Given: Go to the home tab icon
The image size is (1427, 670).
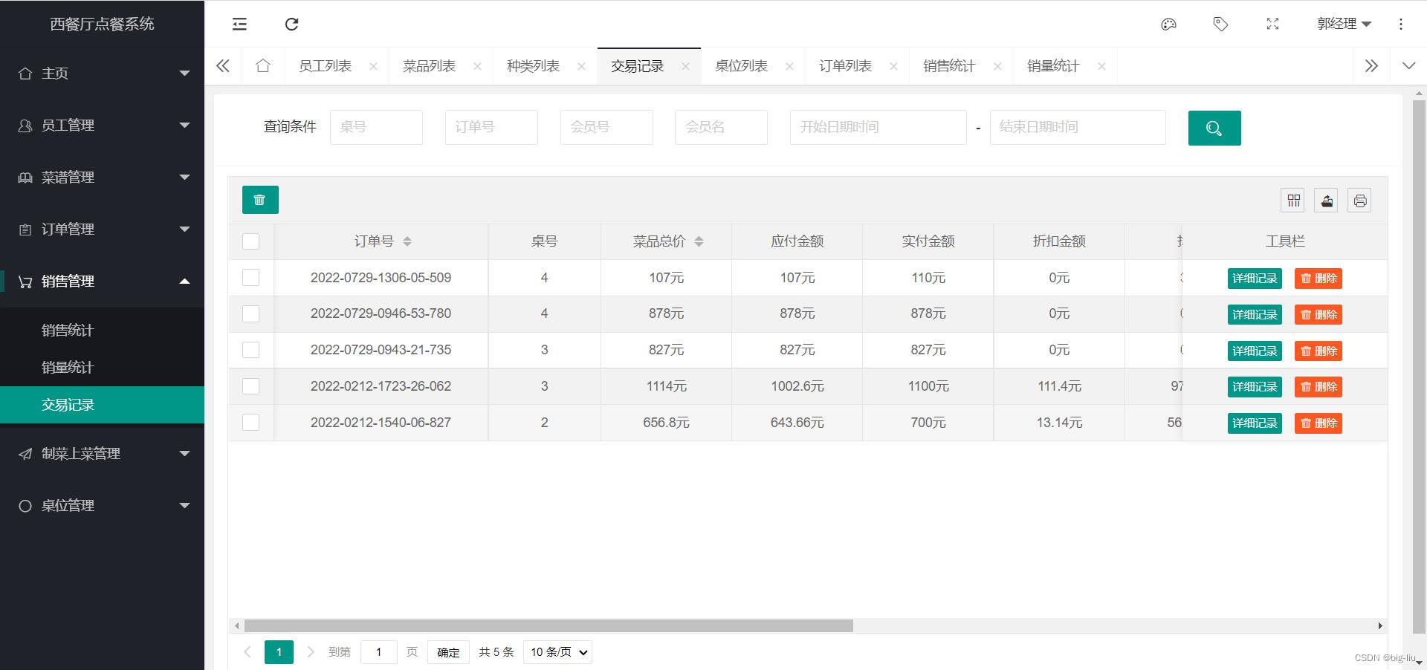Looking at the screenshot, I should tap(262, 66).
